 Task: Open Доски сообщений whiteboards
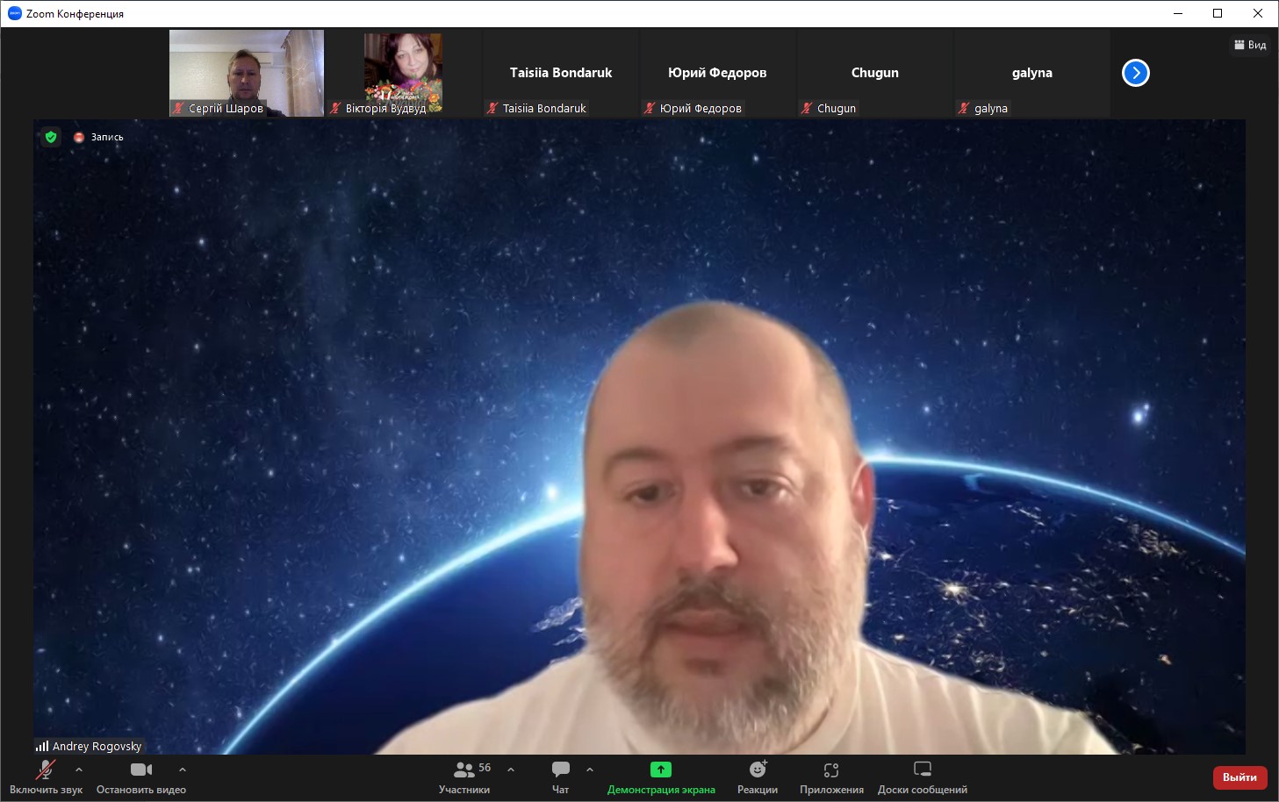point(923,777)
